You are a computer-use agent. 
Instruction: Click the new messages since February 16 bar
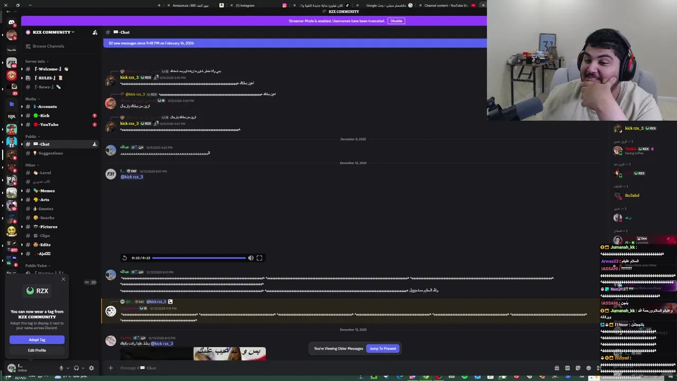click(x=295, y=43)
